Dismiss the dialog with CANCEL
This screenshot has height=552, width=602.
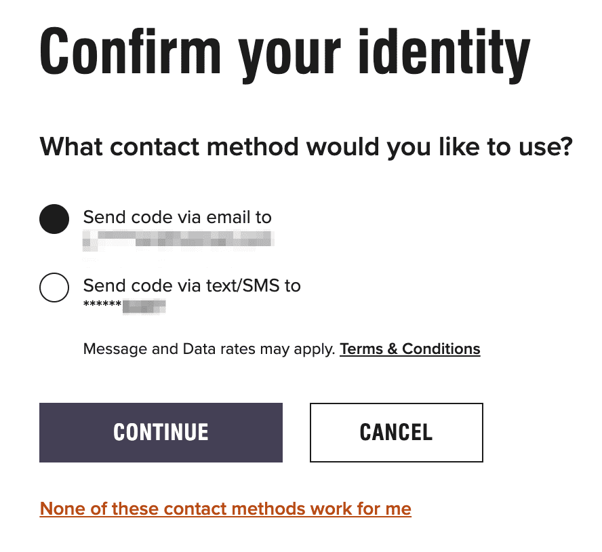(x=396, y=432)
